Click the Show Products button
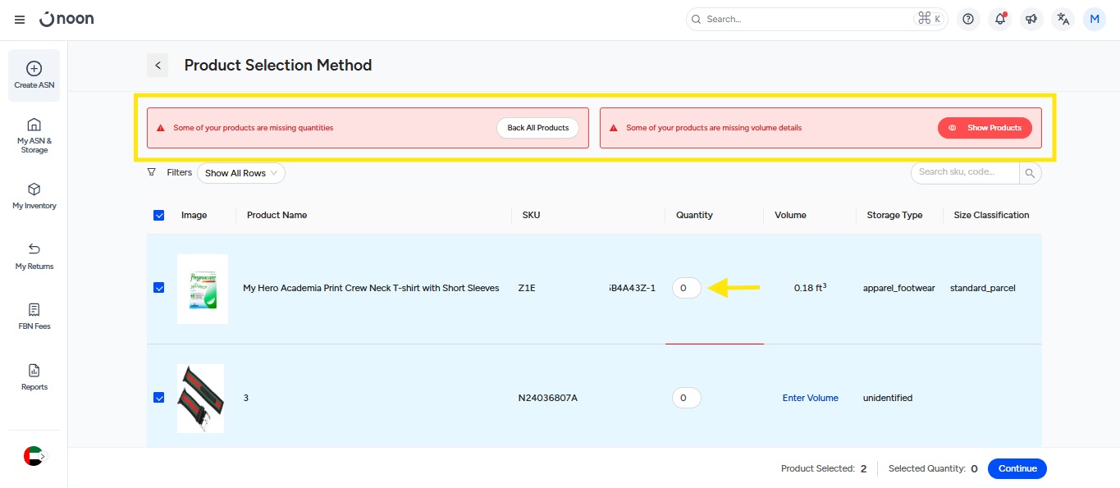Image resolution: width=1120 pixels, height=488 pixels. (985, 128)
